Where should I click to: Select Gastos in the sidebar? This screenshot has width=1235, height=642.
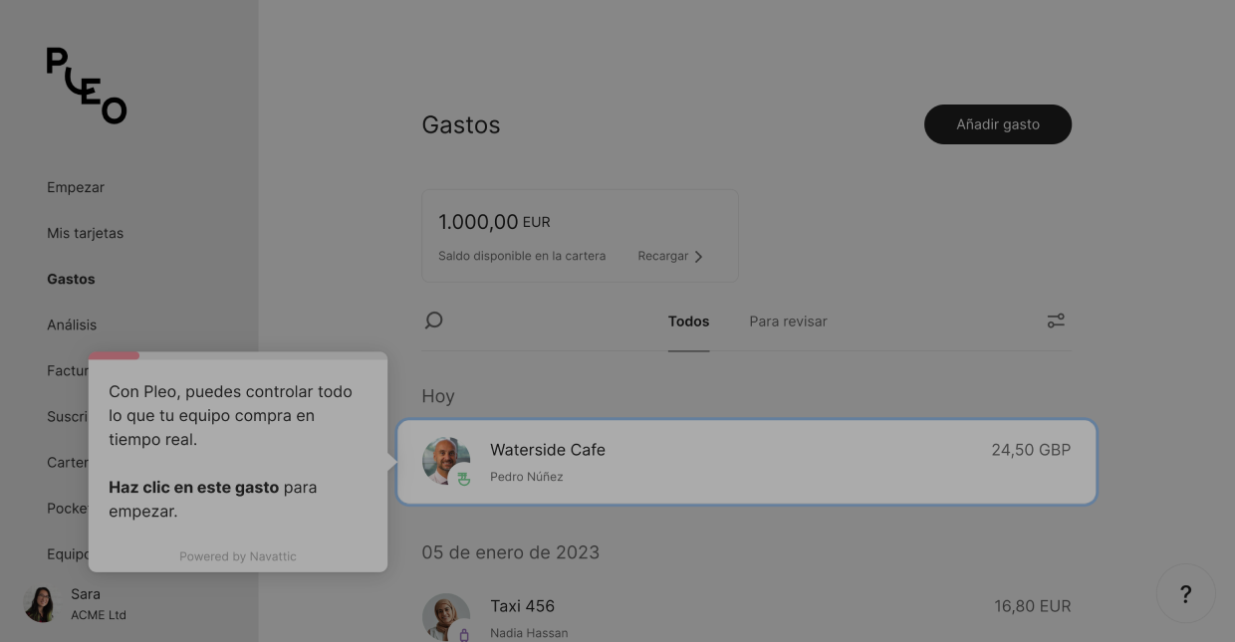(x=71, y=279)
